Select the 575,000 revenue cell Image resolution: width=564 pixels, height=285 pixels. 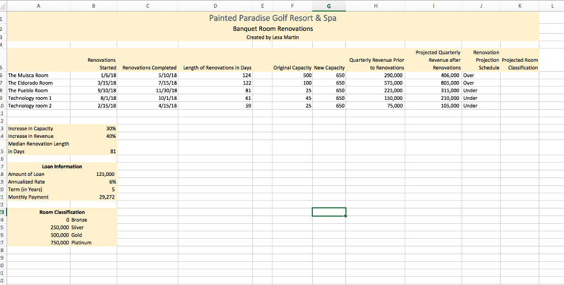pos(375,83)
